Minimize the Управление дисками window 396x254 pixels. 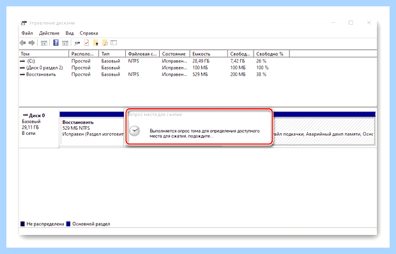pos(333,23)
